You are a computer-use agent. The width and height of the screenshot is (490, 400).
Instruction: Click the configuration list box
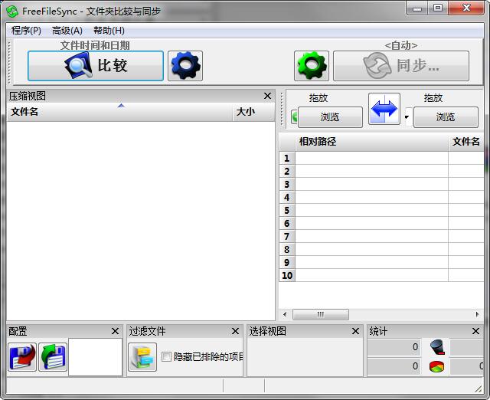pos(95,357)
